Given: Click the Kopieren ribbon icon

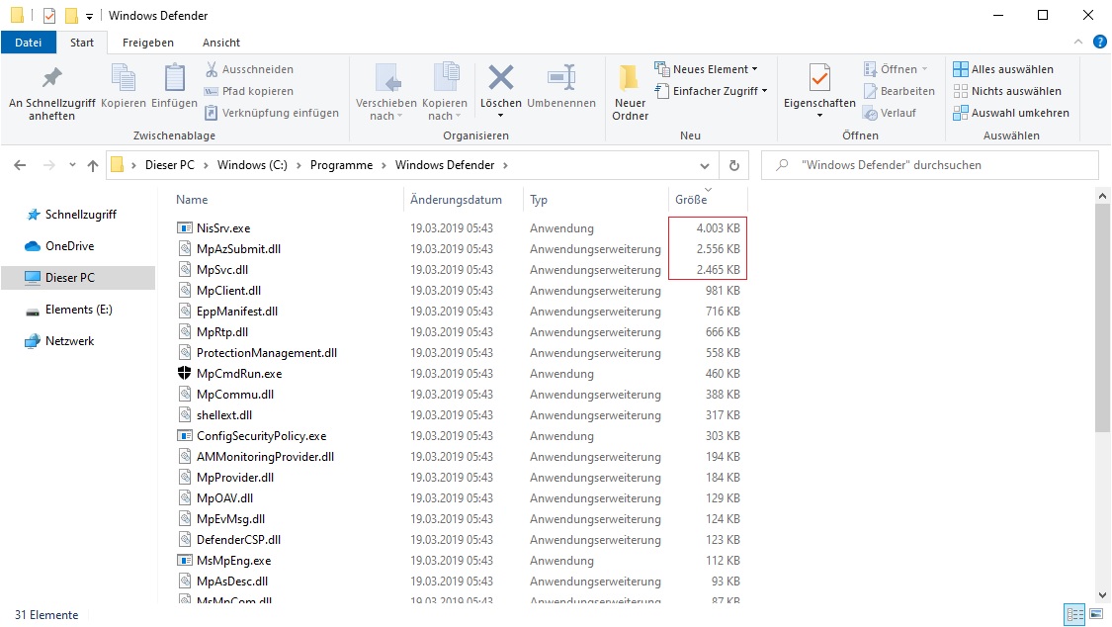Looking at the screenshot, I should (124, 86).
